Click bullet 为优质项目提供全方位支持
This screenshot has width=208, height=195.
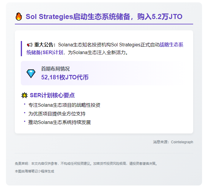[57, 114]
